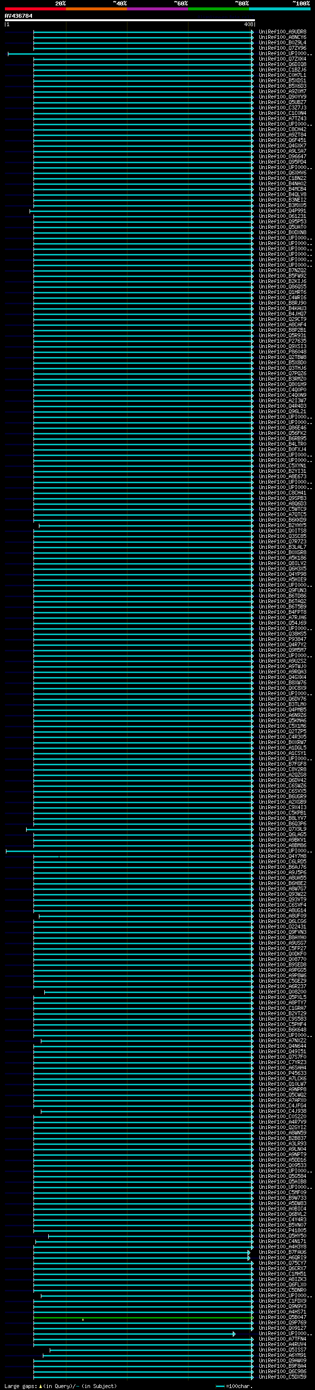Viewport: 315px width, 1390px height.
Task: Click the 408 query length marker
Action: click(x=248, y=24)
